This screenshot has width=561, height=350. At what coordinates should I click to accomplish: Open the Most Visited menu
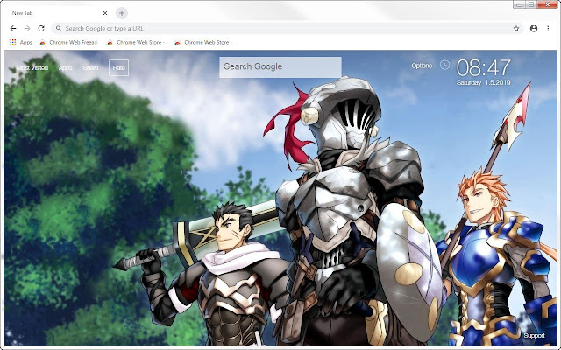[32, 68]
